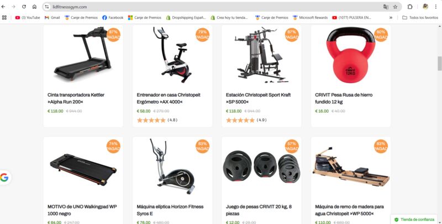Open the Google translate page icon

coord(386,7)
